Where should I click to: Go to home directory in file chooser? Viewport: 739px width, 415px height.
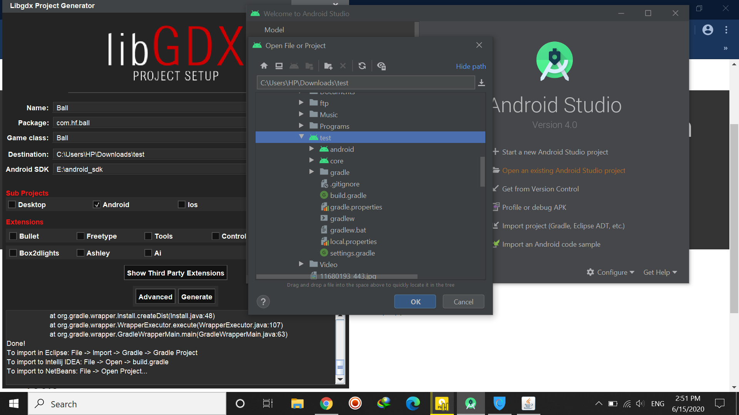pyautogui.click(x=264, y=66)
